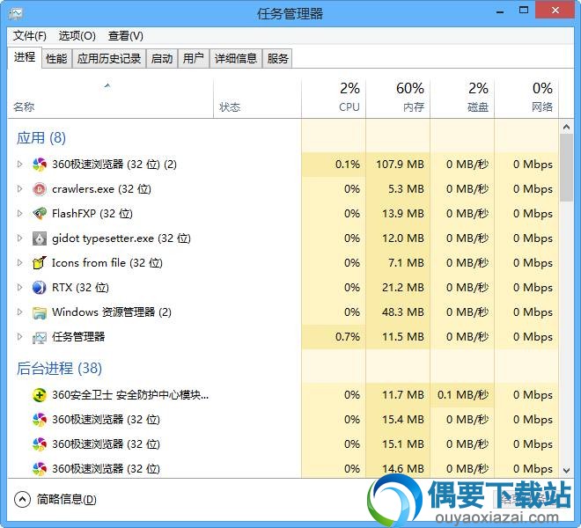Click the Icons from file icon
The height and width of the screenshot is (528, 581).
(x=40, y=263)
